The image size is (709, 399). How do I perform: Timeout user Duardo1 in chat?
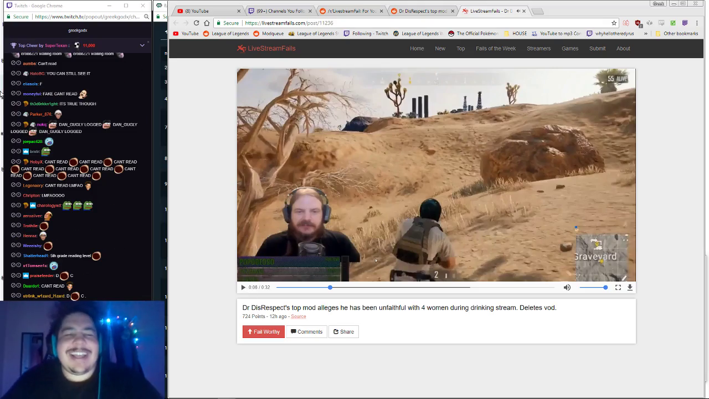coord(19,286)
